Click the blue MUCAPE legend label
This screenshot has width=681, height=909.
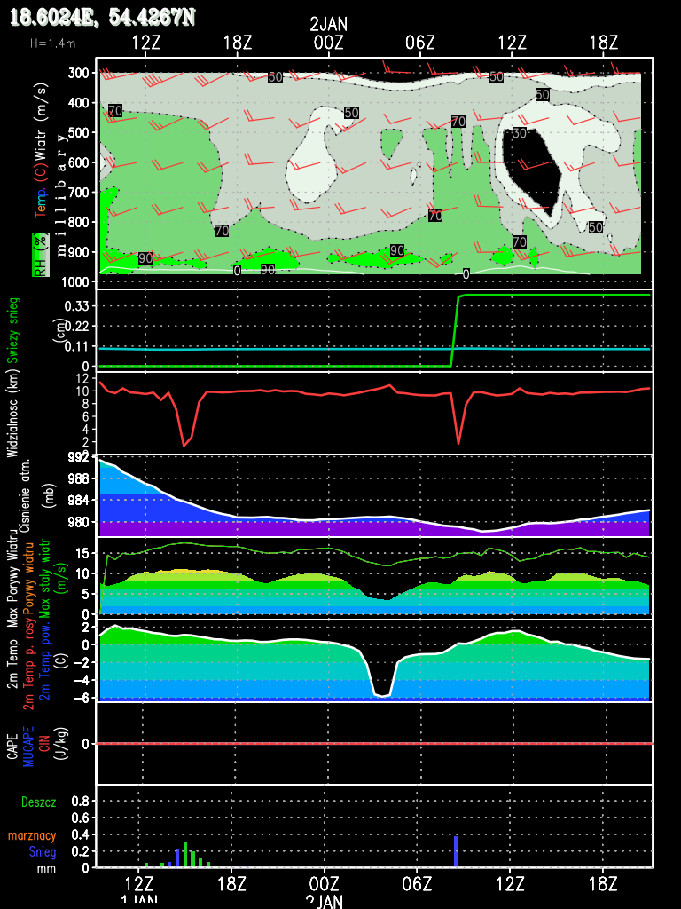[x=27, y=743]
